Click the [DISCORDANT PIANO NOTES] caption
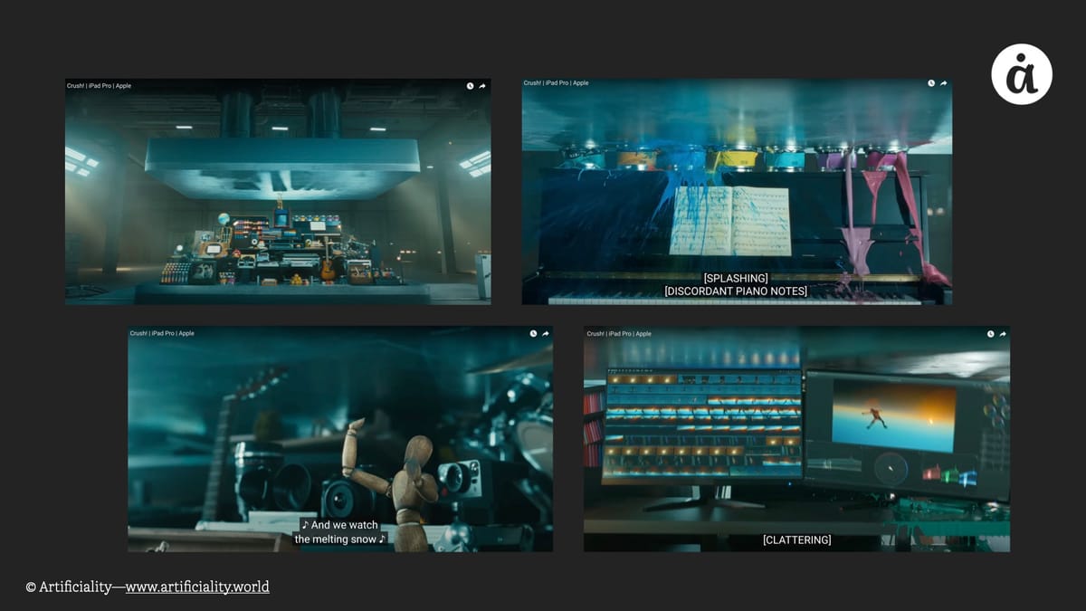 736,291
